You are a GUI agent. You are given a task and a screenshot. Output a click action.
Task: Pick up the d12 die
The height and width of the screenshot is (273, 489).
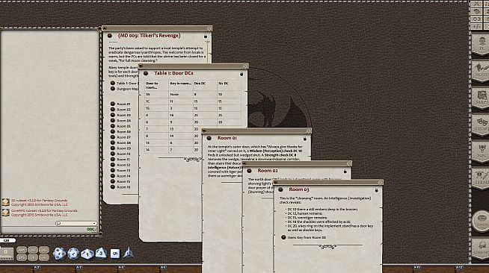tap(73, 254)
